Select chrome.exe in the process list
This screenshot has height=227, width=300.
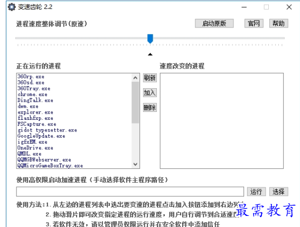pyautogui.click(x=32, y=94)
